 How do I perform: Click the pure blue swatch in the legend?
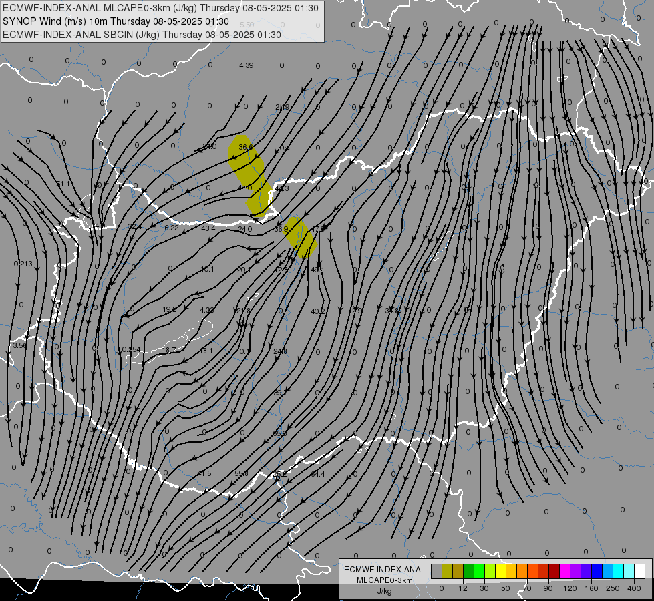pos(597,571)
